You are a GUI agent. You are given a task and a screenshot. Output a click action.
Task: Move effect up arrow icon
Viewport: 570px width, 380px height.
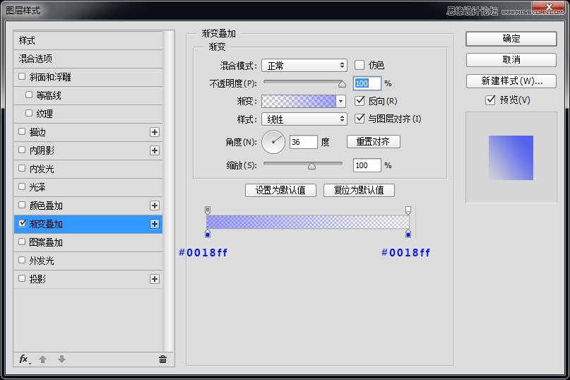click(42, 360)
